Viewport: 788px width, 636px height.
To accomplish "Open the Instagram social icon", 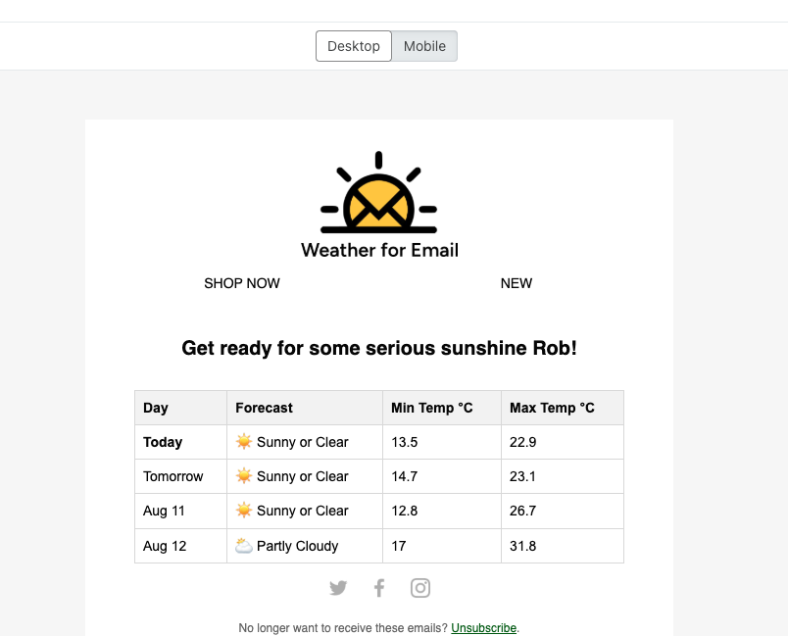I will pyautogui.click(x=420, y=588).
